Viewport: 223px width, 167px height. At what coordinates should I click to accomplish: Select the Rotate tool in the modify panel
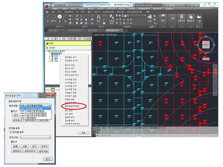[x=81, y=16]
